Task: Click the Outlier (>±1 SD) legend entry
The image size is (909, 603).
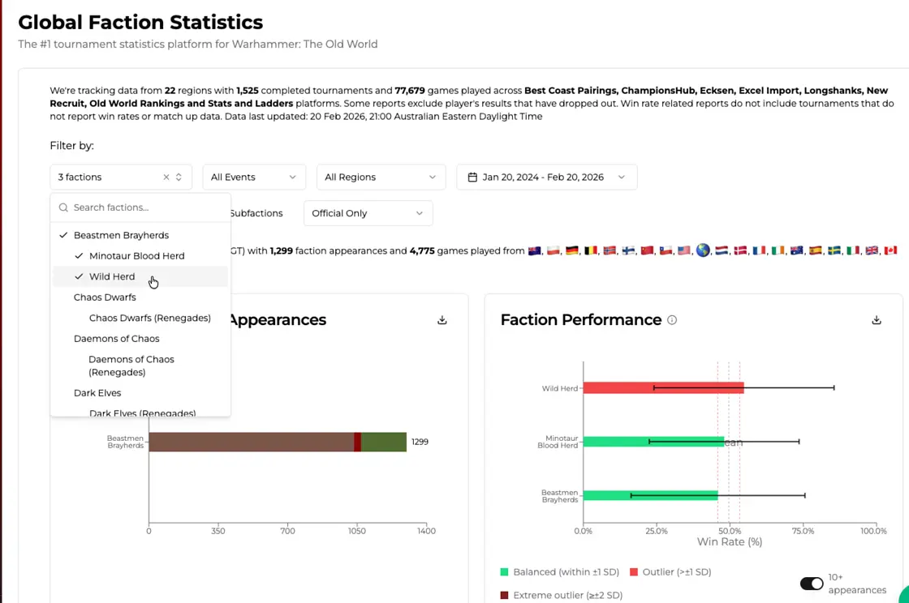Action: (671, 572)
